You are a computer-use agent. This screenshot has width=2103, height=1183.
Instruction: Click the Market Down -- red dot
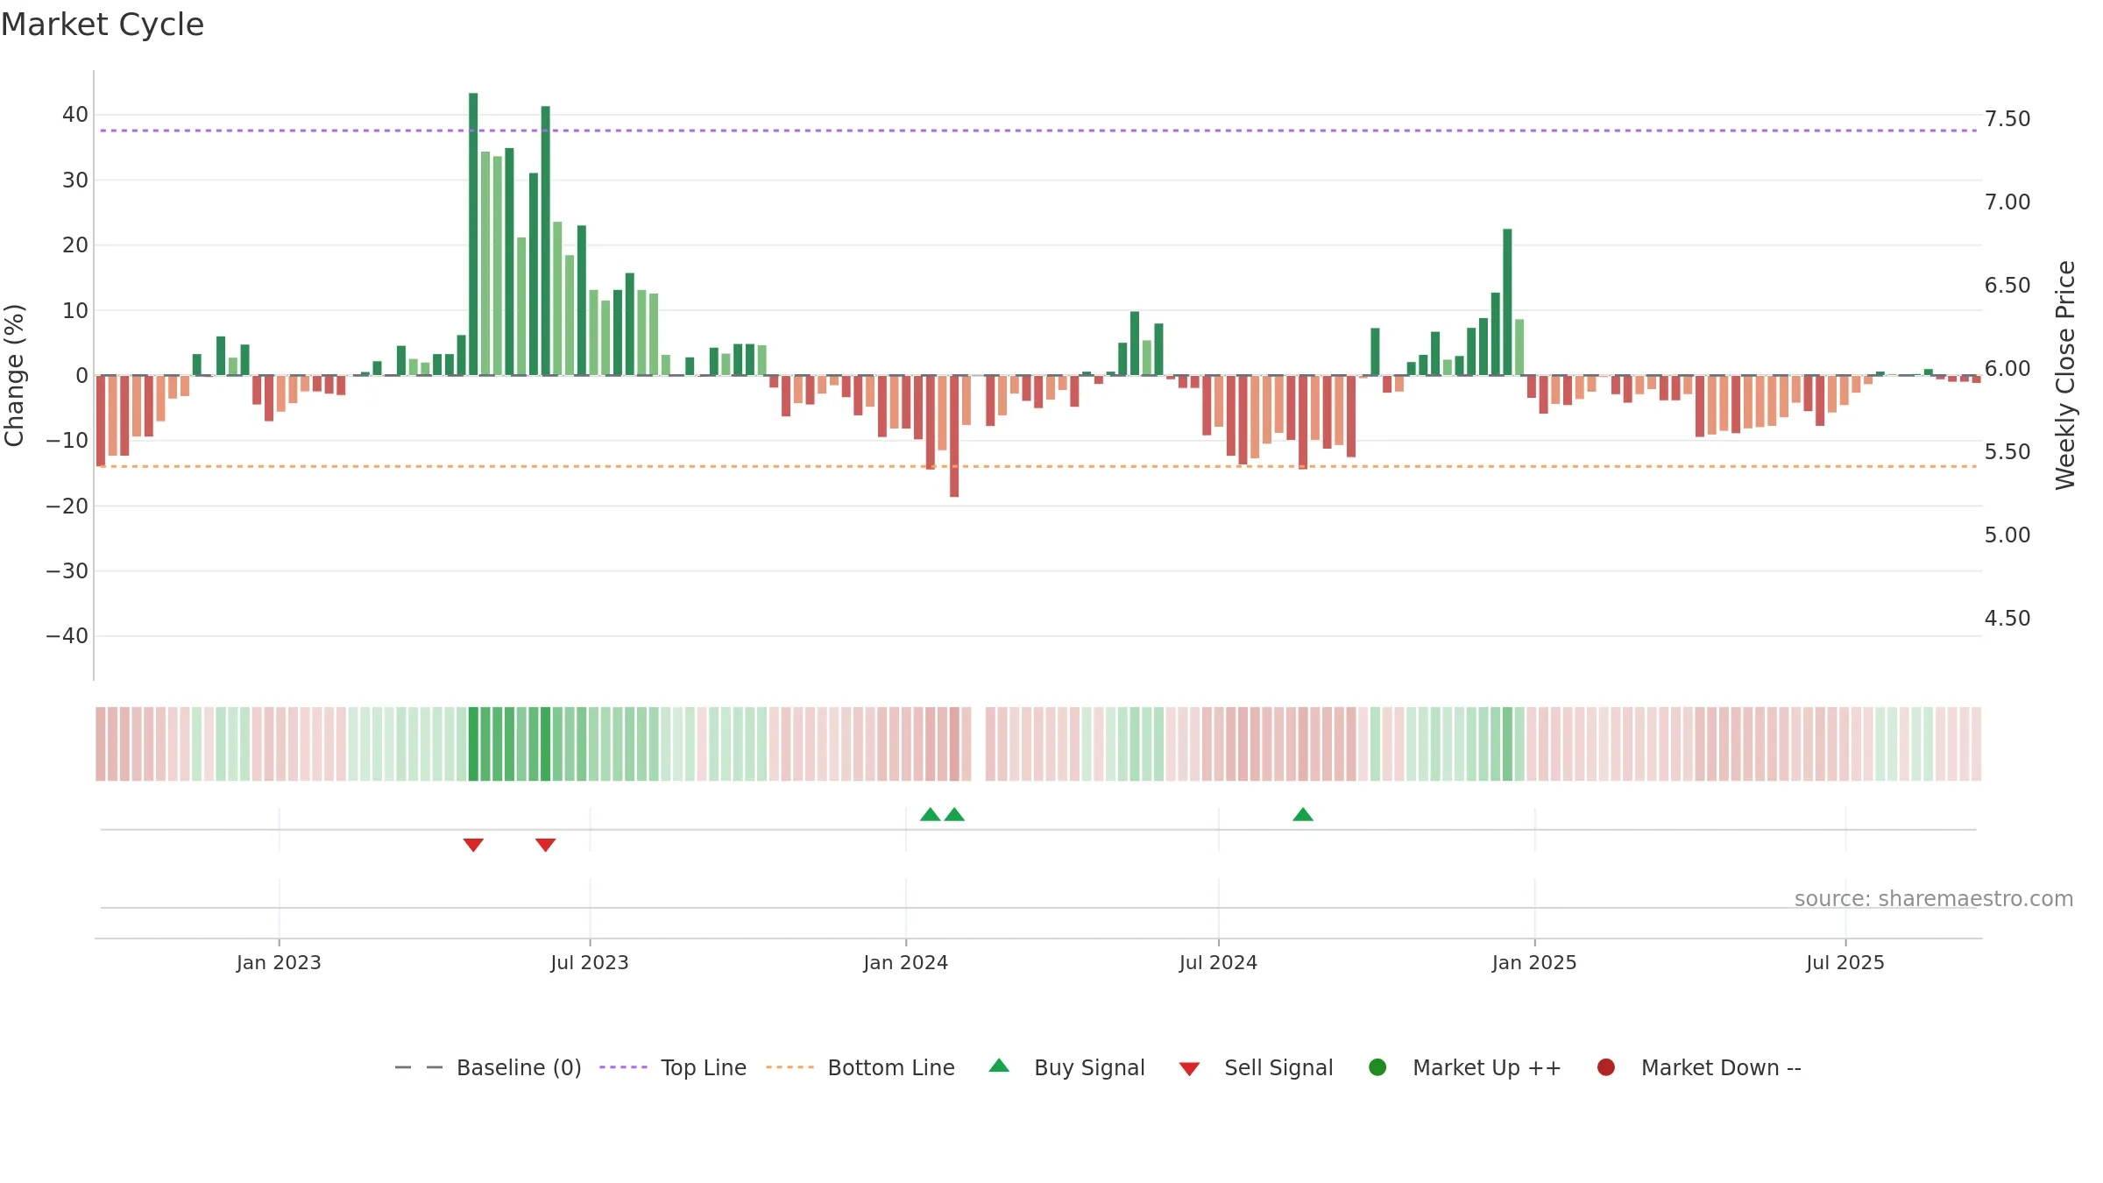[1606, 1067]
